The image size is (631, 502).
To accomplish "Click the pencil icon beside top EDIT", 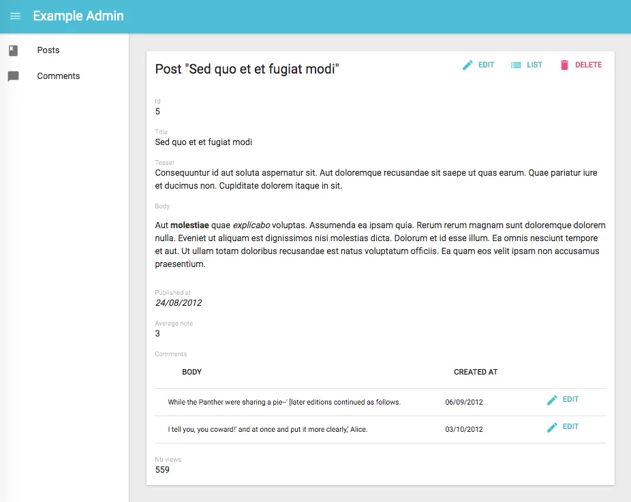I will (467, 65).
